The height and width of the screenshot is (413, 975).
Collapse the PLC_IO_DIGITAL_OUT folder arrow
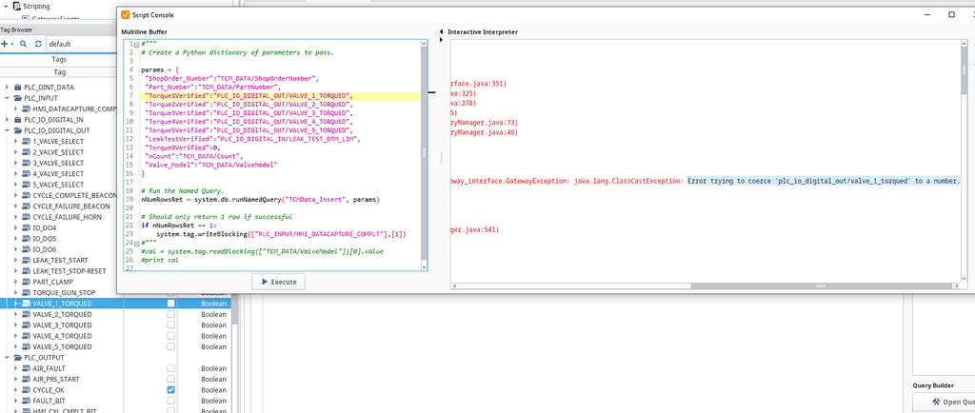(x=7, y=130)
